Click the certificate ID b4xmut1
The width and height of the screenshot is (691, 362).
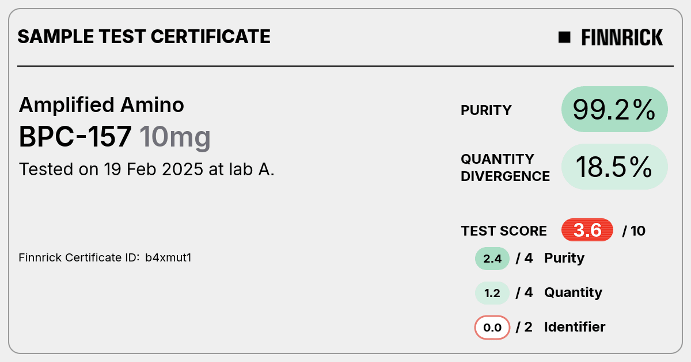(x=168, y=257)
